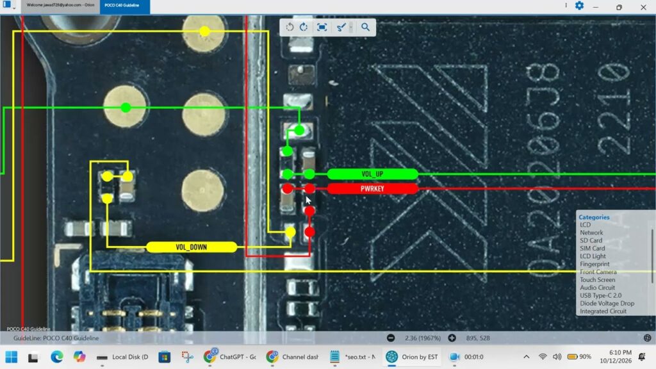656x369 pixels.
Task: Select the trace drawing tool icon
Action: pos(341,27)
